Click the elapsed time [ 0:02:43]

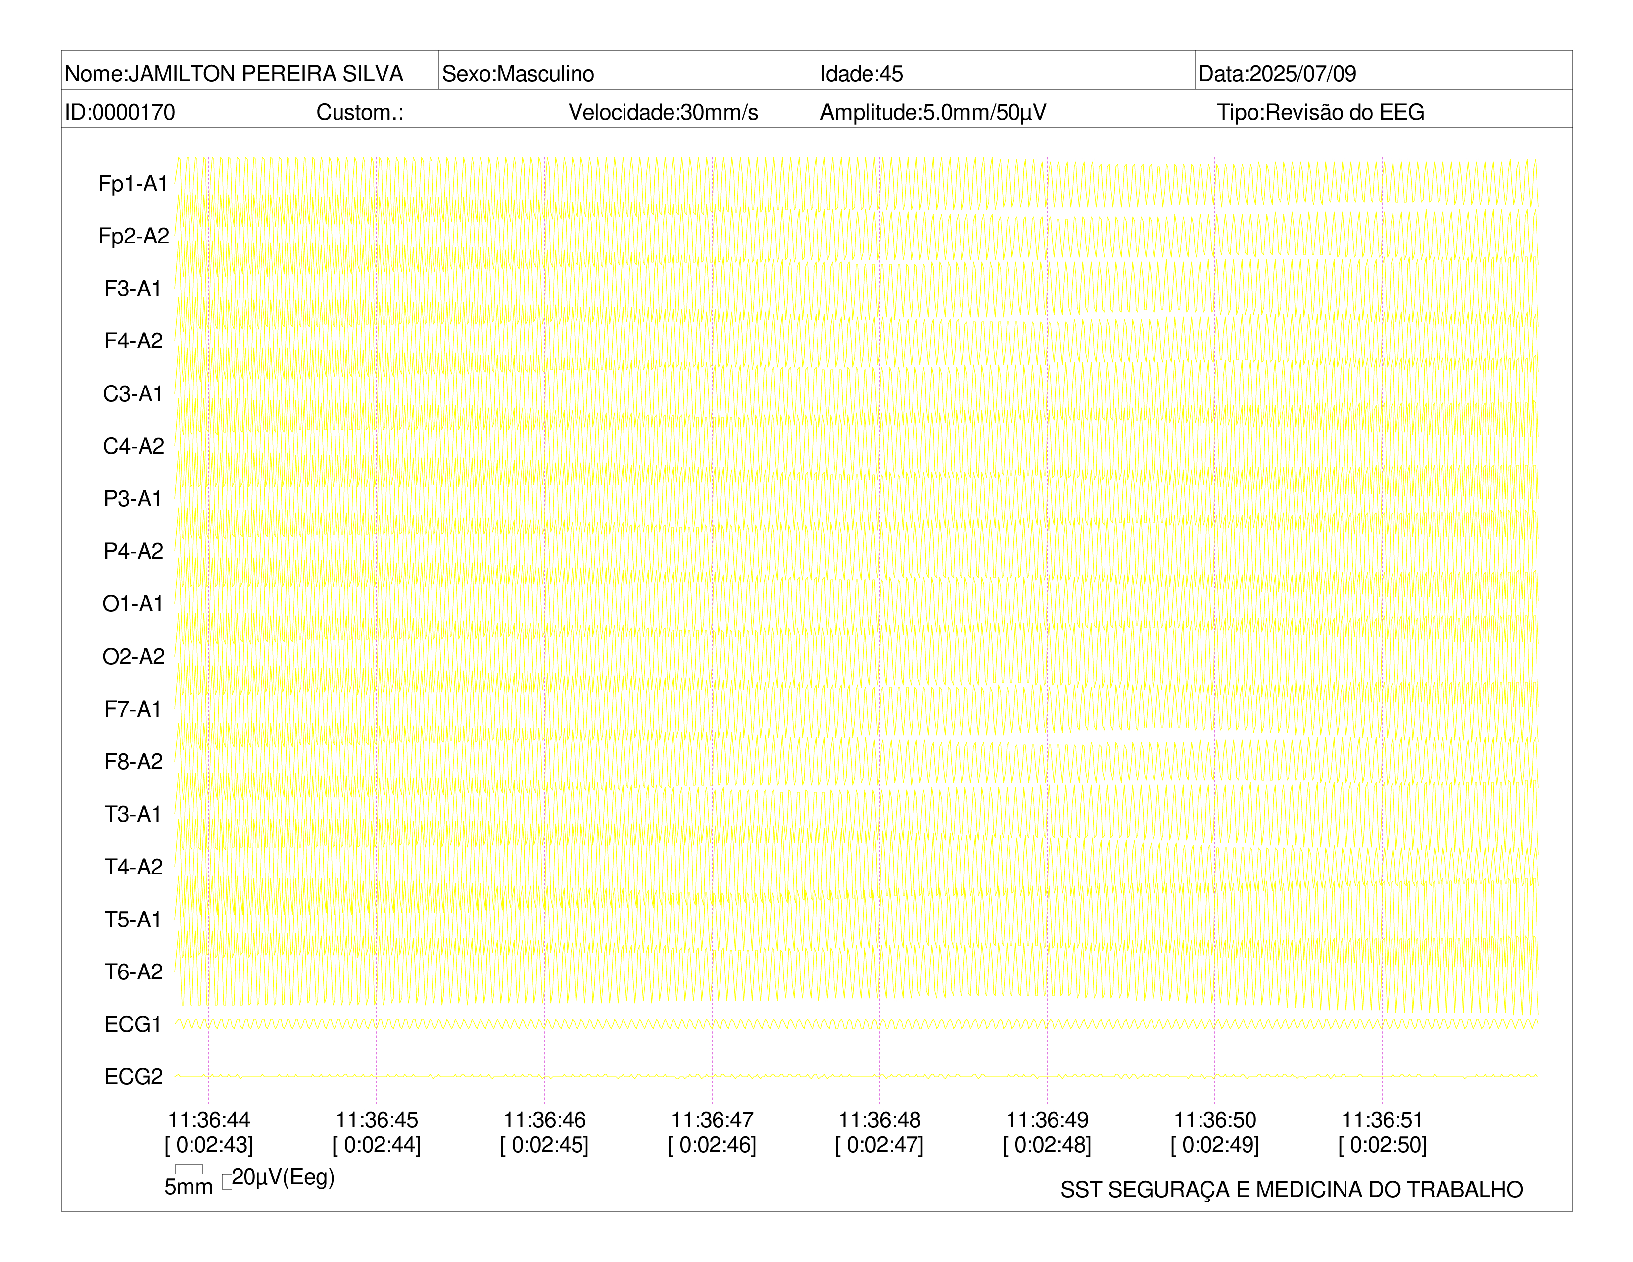(x=209, y=1145)
